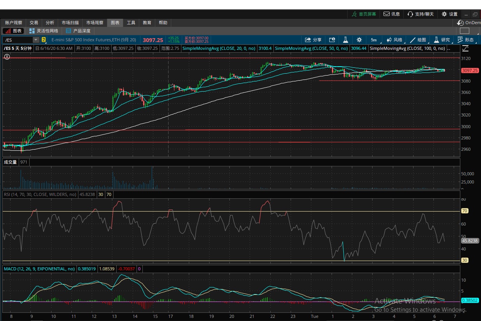
Task: Click 日:6/16/20 6:30 AM date field
Action: [54, 49]
